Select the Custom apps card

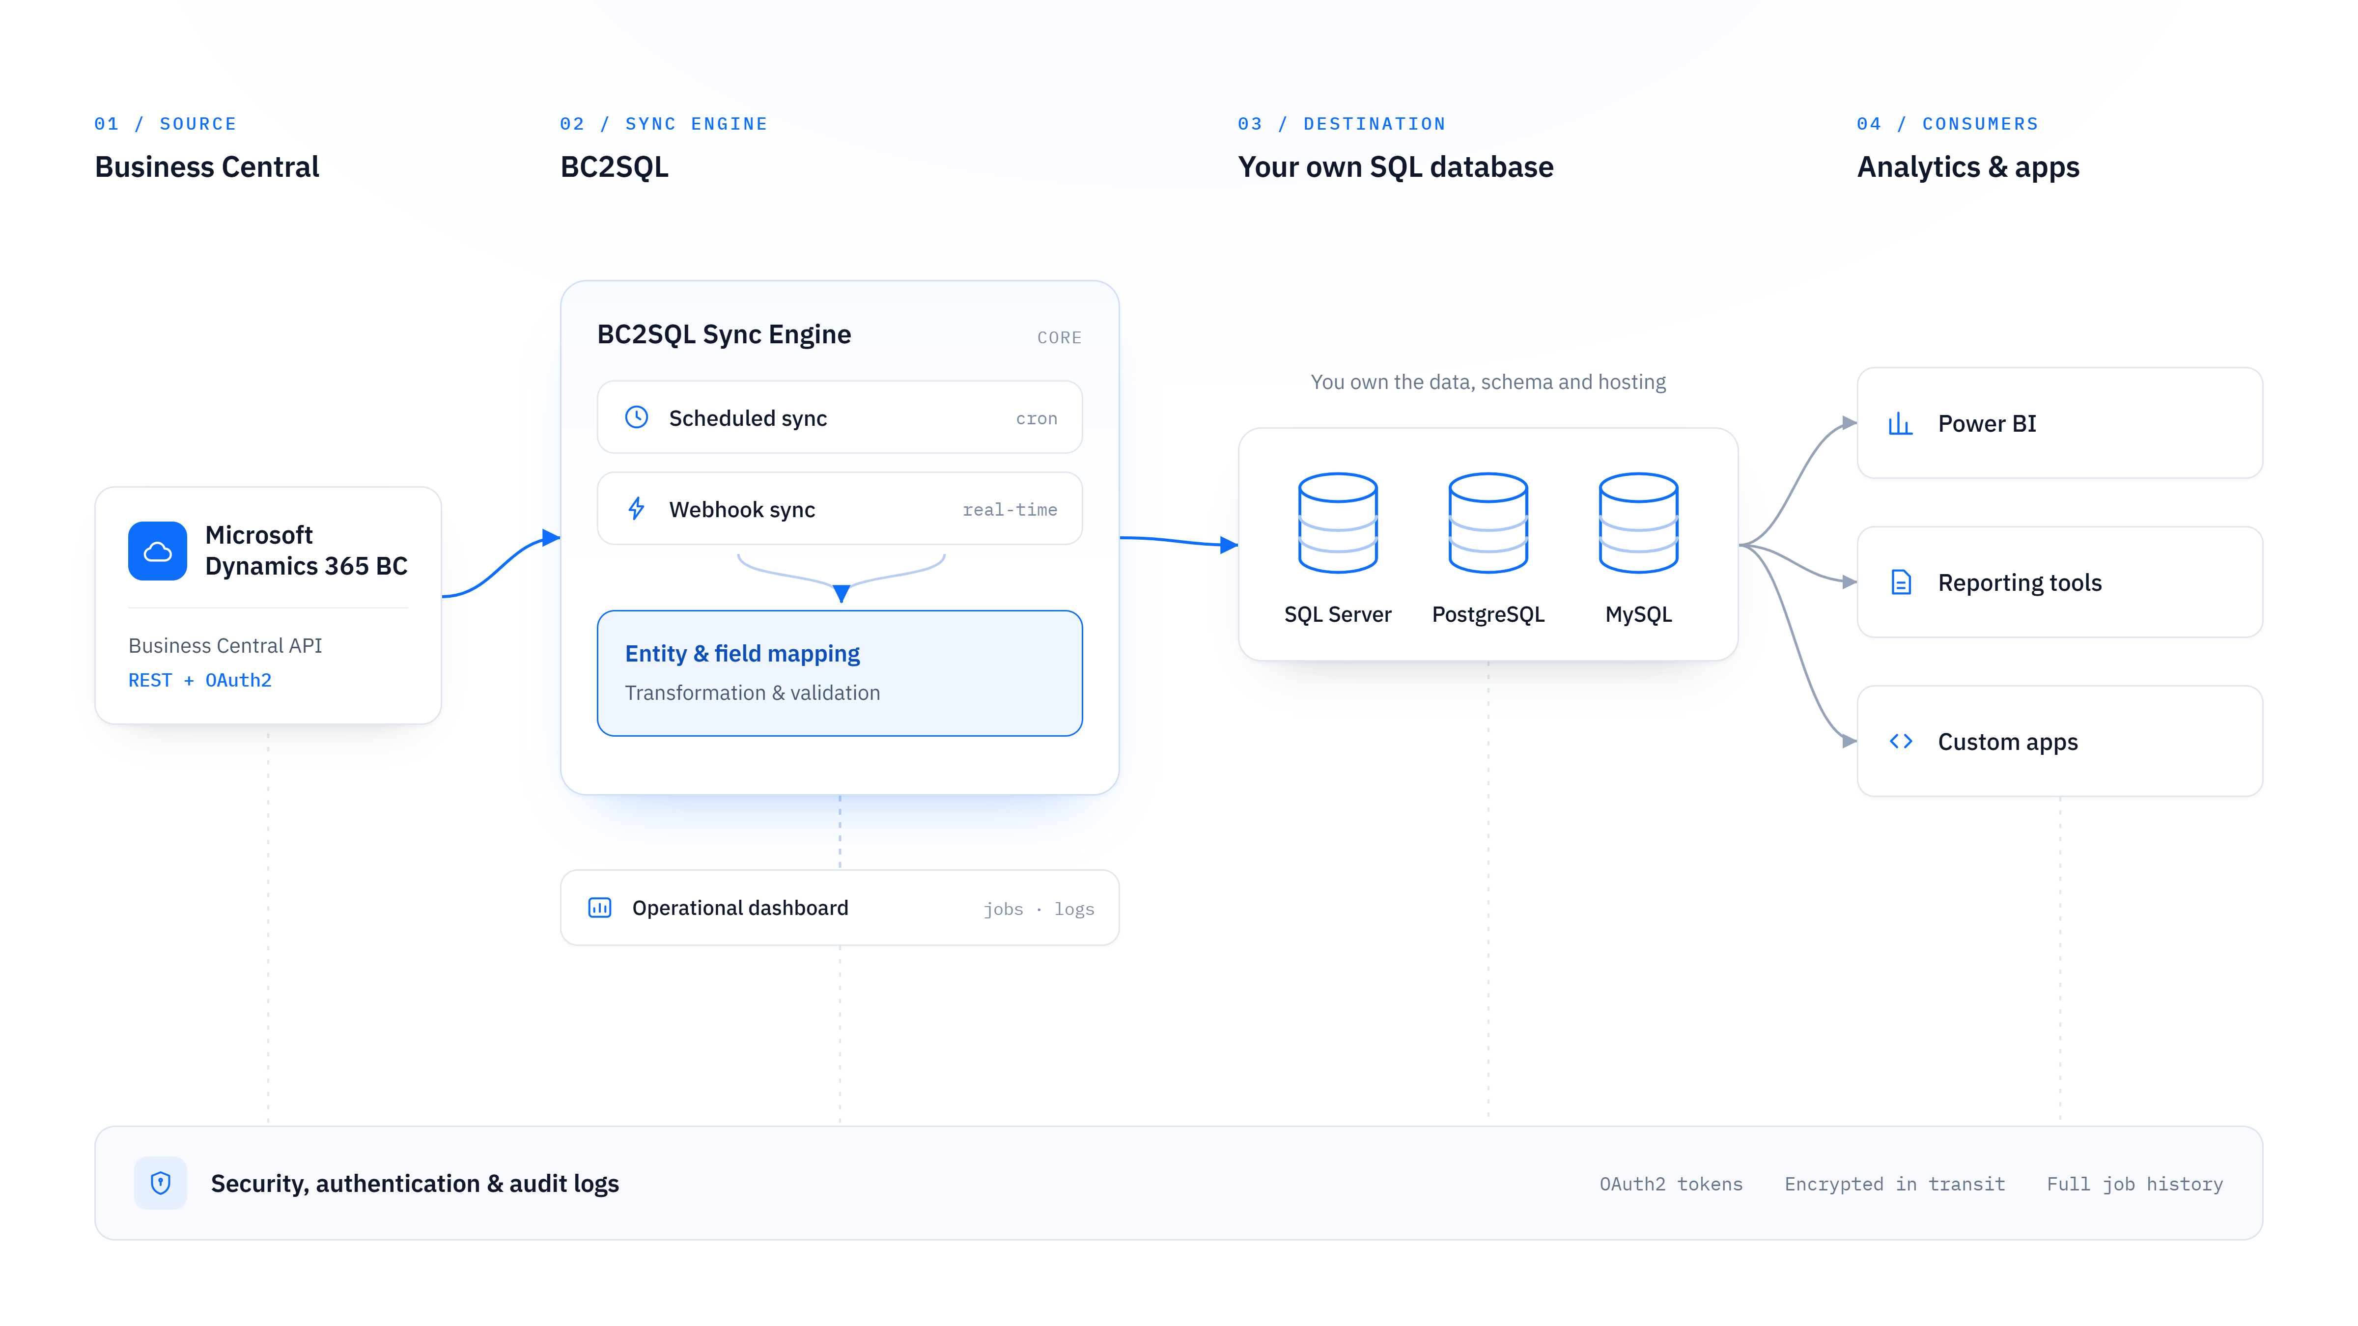pos(2060,741)
